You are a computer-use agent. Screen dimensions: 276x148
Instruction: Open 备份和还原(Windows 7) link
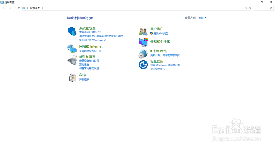93,40
